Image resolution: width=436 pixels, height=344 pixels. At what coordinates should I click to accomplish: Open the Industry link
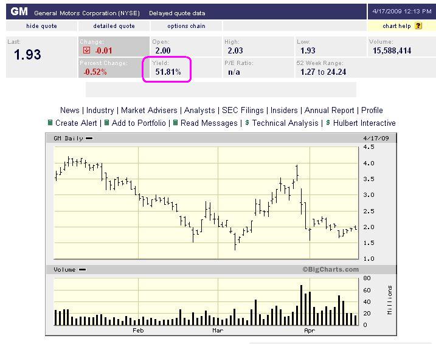click(x=100, y=111)
